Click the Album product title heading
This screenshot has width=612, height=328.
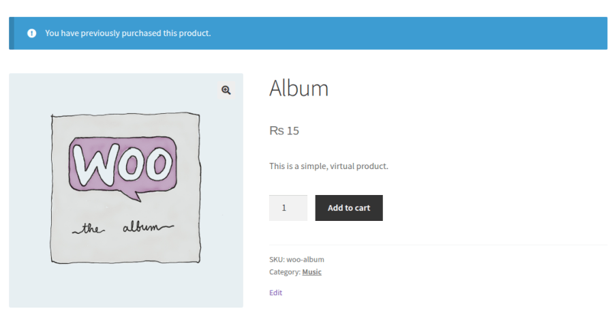pos(299,88)
